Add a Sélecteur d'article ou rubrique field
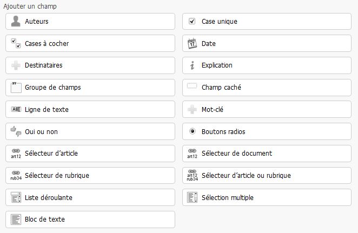The height and width of the screenshot is (233, 358). point(267,175)
